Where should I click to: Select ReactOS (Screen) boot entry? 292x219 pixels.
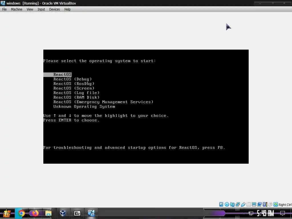point(74,88)
